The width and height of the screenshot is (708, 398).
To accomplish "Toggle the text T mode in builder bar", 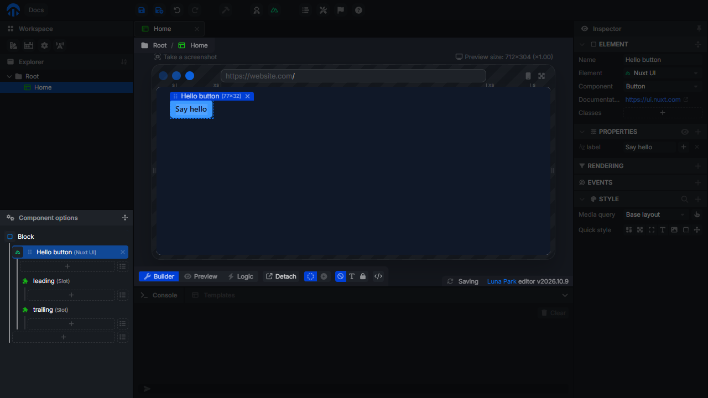I will [x=352, y=276].
